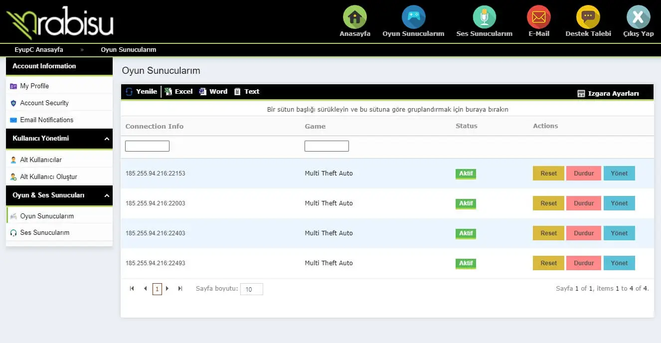Image resolution: width=661 pixels, height=343 pixels.
Task: Click the Çıkış Yap X icon
Action: [639, 17]
